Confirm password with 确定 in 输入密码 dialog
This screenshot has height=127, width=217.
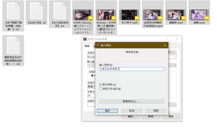(x=107, y=111)
